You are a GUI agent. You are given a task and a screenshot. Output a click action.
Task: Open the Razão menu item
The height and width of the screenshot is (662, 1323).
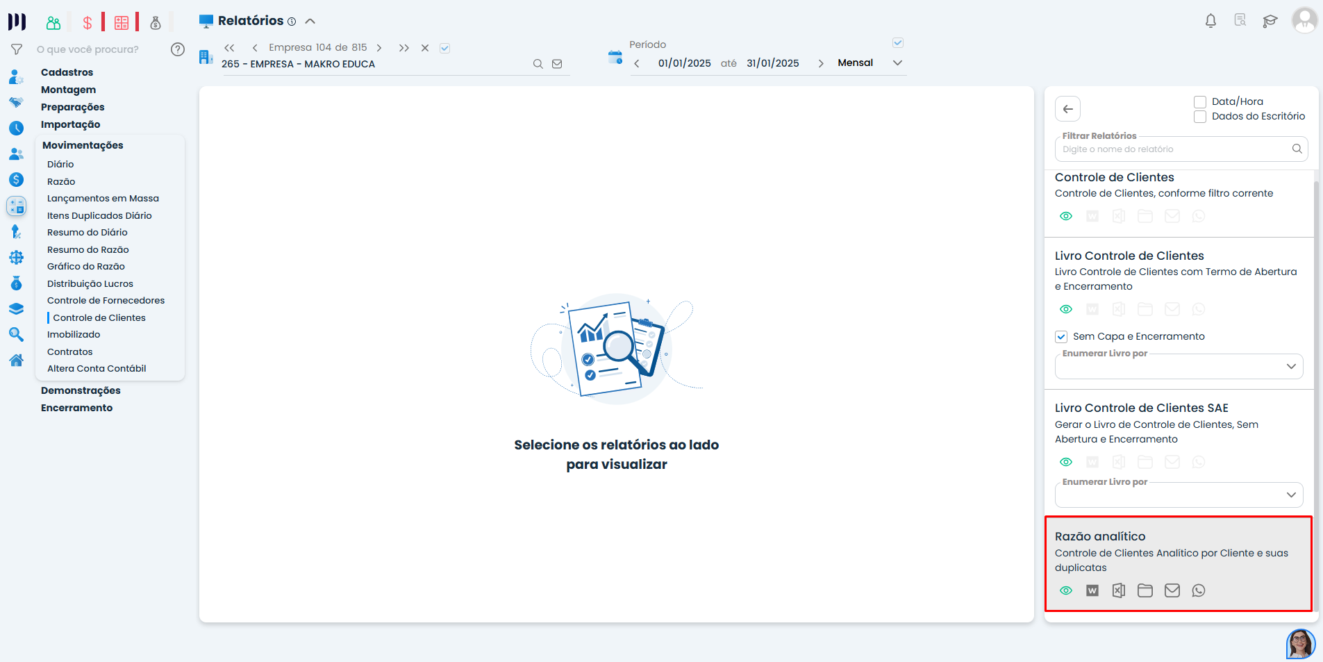tap(61, 181)
